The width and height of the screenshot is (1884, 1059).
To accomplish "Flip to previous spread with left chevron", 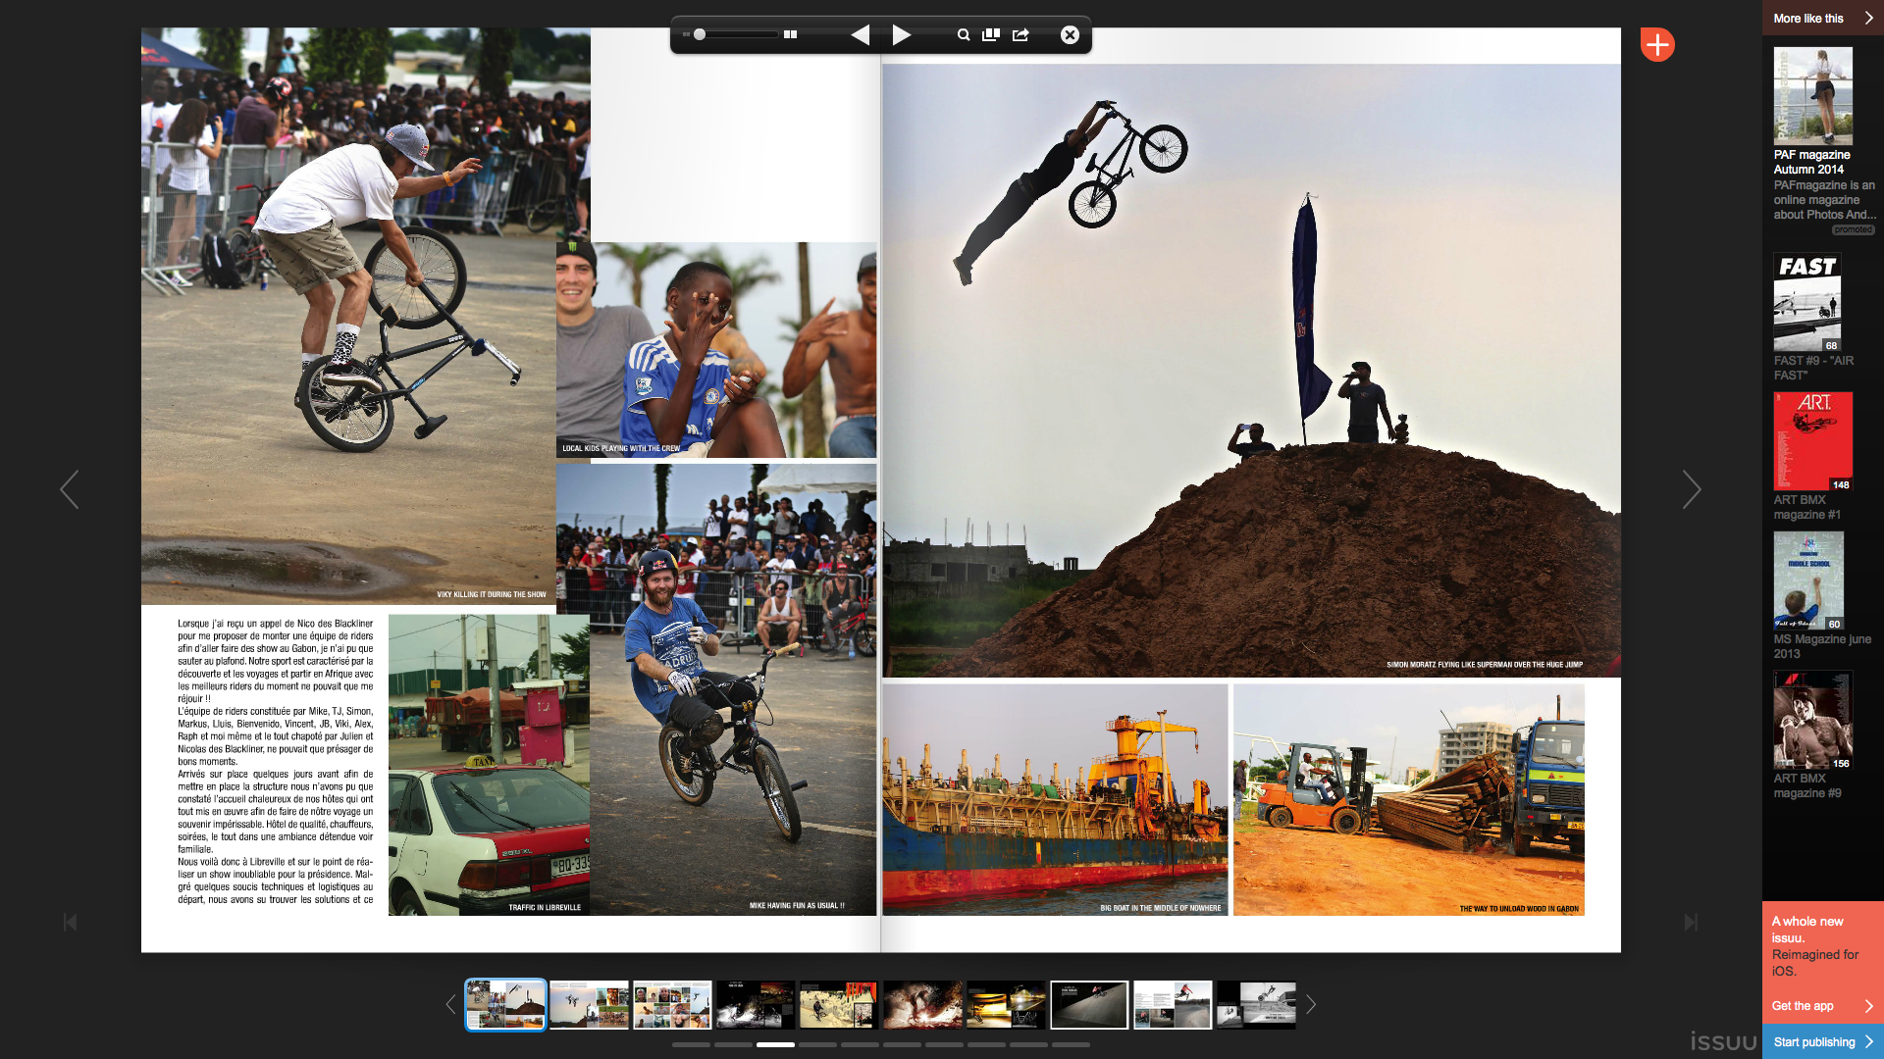I will tap(69, 489).
